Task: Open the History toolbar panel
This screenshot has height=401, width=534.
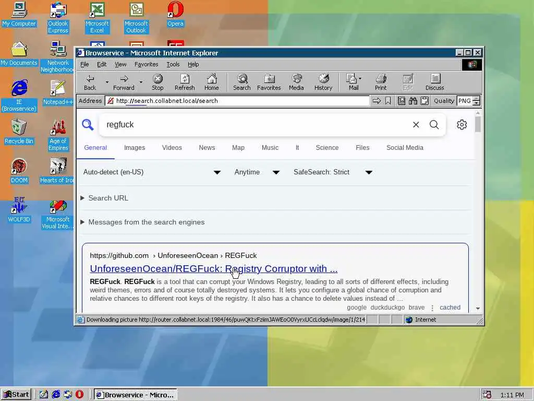Action: (323, 82)
